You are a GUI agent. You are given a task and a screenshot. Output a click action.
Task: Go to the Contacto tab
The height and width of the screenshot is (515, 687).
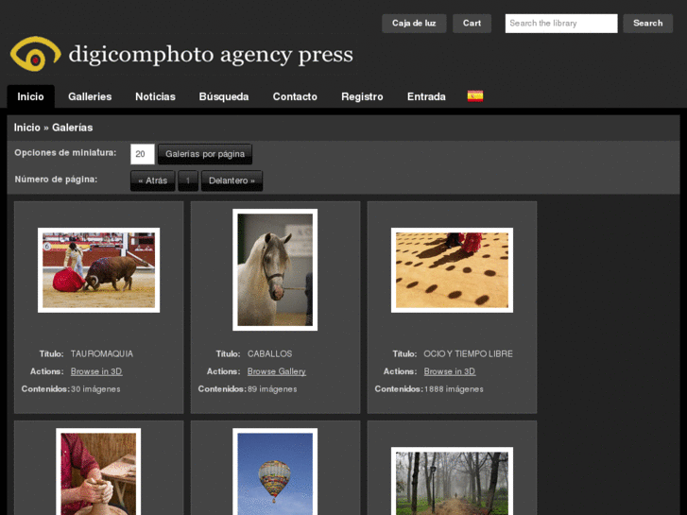[295, 96]
